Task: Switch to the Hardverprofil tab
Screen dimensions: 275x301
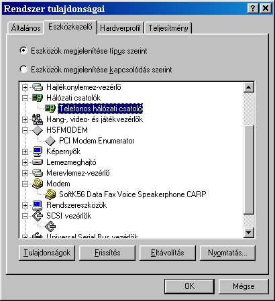Action: 120,28
